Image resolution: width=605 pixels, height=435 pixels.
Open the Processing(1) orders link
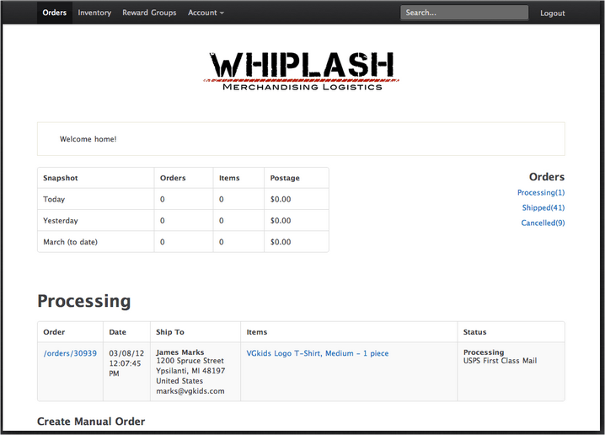pos(541,192)
